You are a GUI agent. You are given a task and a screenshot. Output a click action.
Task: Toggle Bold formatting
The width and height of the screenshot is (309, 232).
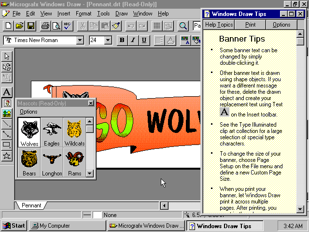[x=122, y=40]
